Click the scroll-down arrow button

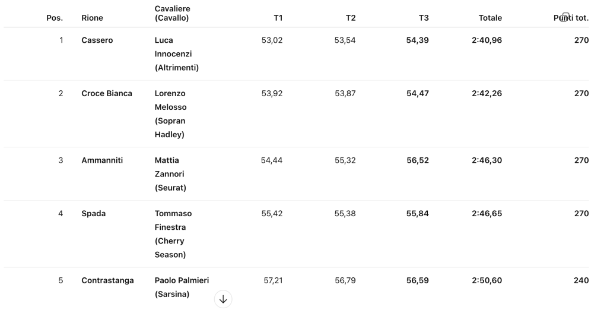[x=223, y=299]
